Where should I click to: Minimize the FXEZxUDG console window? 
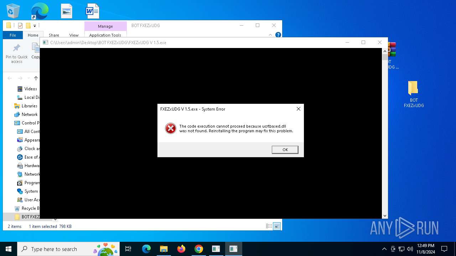[347, 42]
